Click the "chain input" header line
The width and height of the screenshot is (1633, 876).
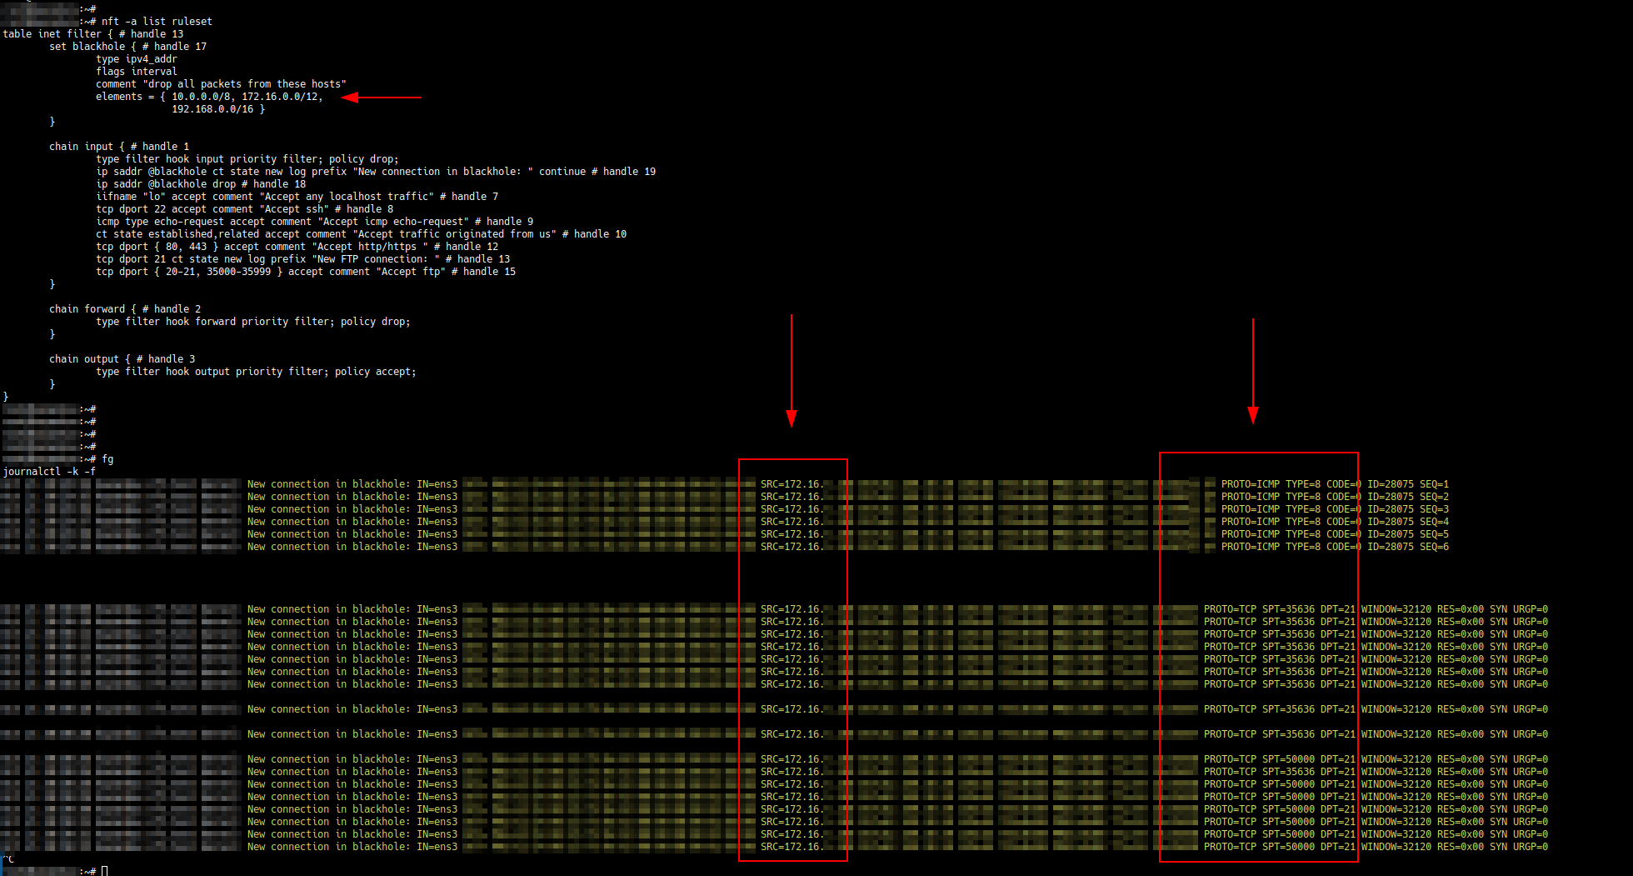click(x=118, y=147)
